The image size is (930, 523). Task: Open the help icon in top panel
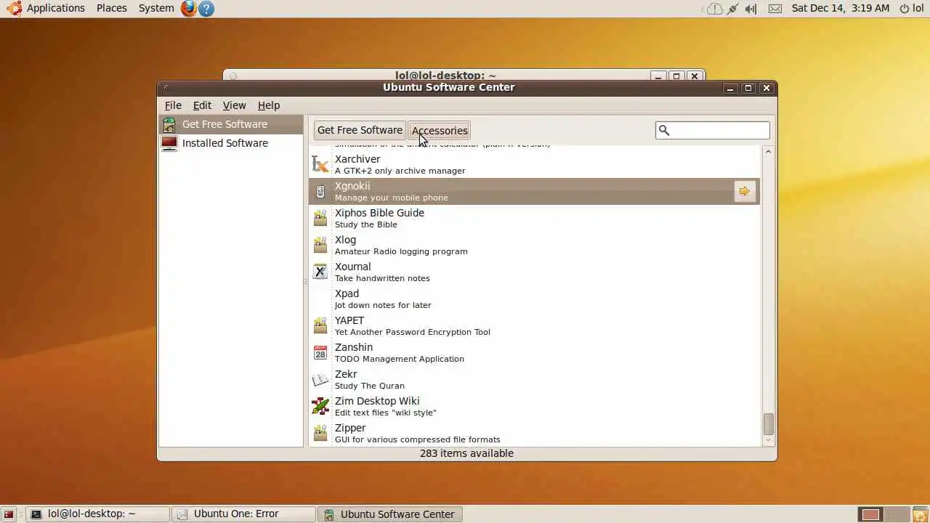coord(206,9)
